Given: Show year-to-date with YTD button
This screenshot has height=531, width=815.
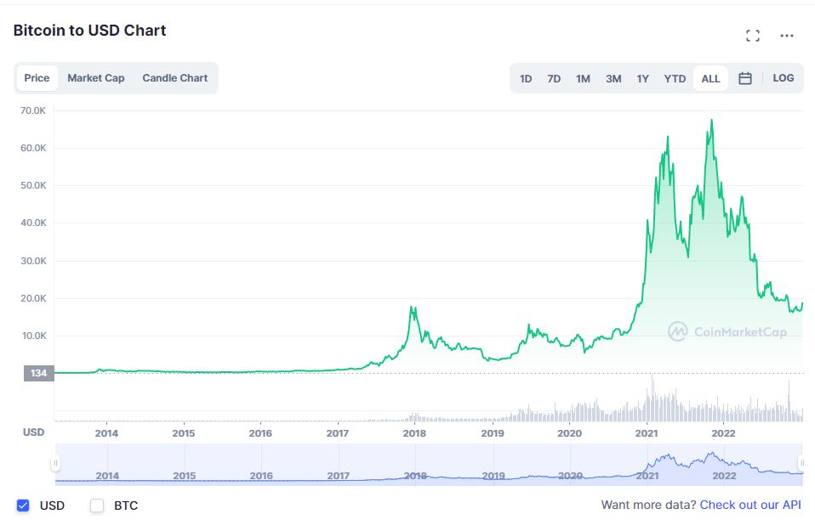Looking at the screenshot, I should [x=675, y=78].
